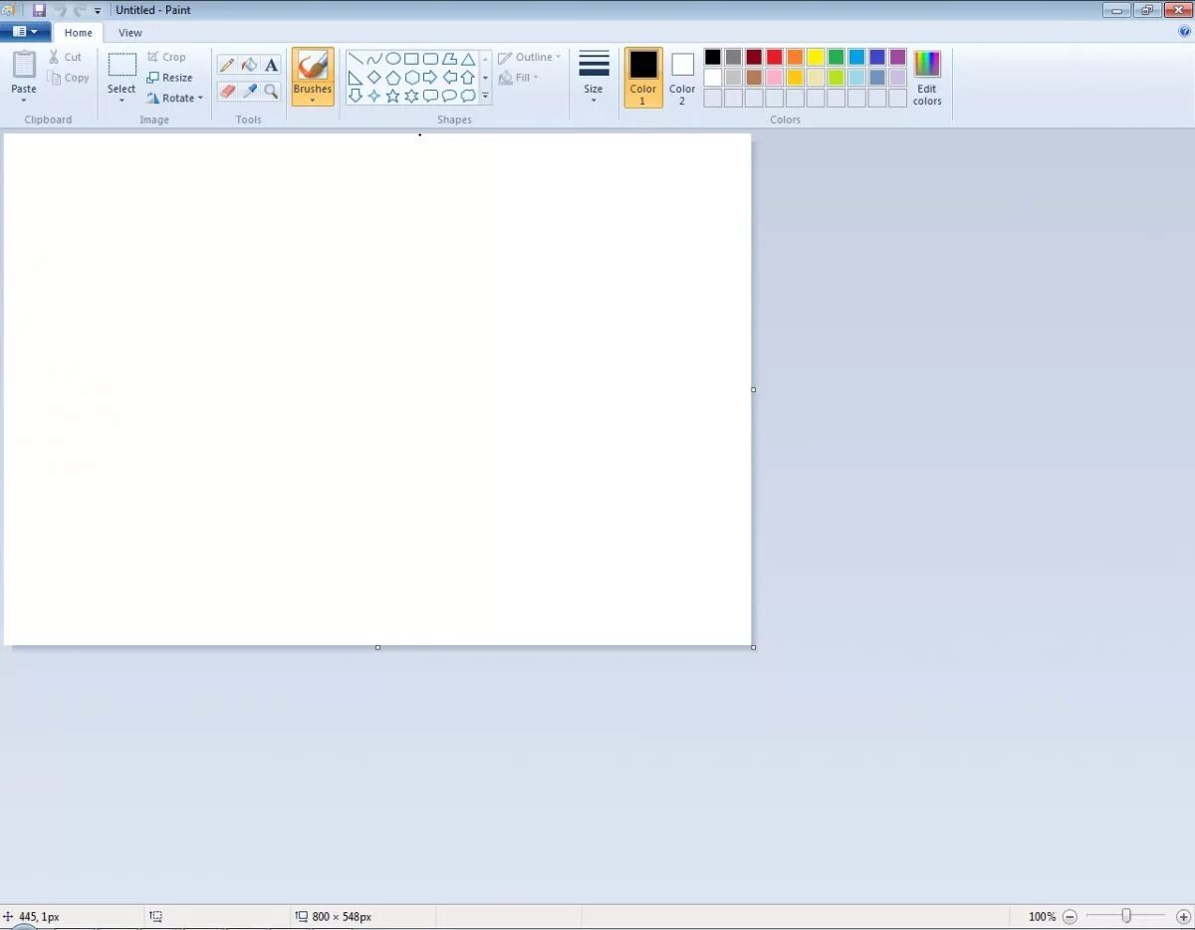
Task: Switch to the Home tab
Action: [x=79, y=33]
